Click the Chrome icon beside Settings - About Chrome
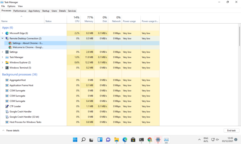241x144 pixels. [x=10, y=43]
